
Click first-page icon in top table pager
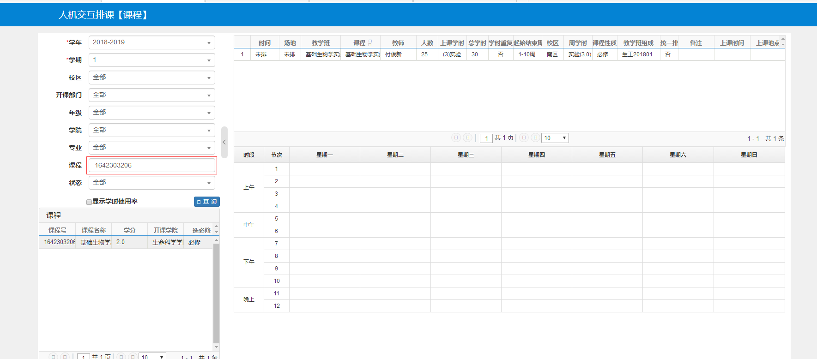point(456,138)
